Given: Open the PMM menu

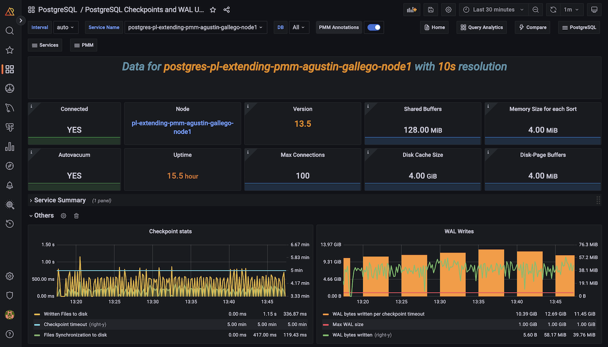Looking at the screenshot, I should click(83, 45).
